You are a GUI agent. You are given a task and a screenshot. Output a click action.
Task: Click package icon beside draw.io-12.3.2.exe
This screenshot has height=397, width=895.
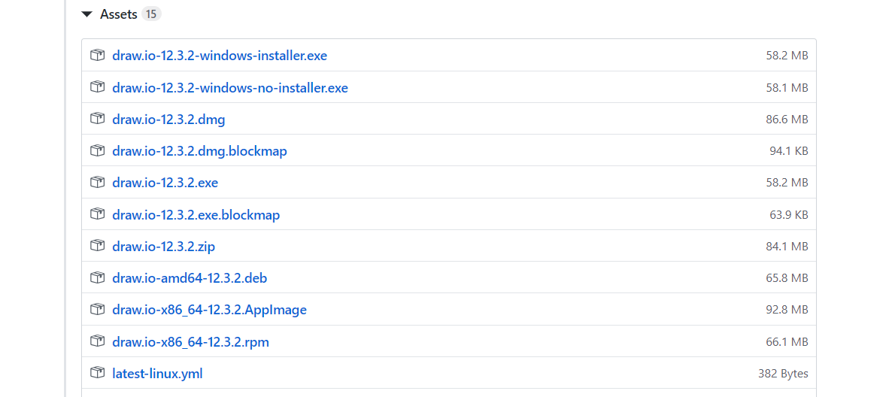coord(98,183)
